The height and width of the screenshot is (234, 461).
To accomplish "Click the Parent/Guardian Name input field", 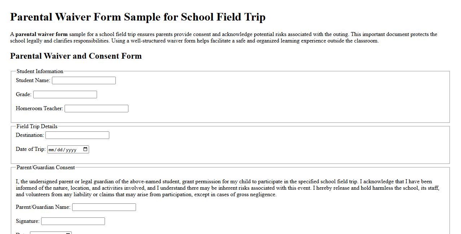I will click(104, 207).
